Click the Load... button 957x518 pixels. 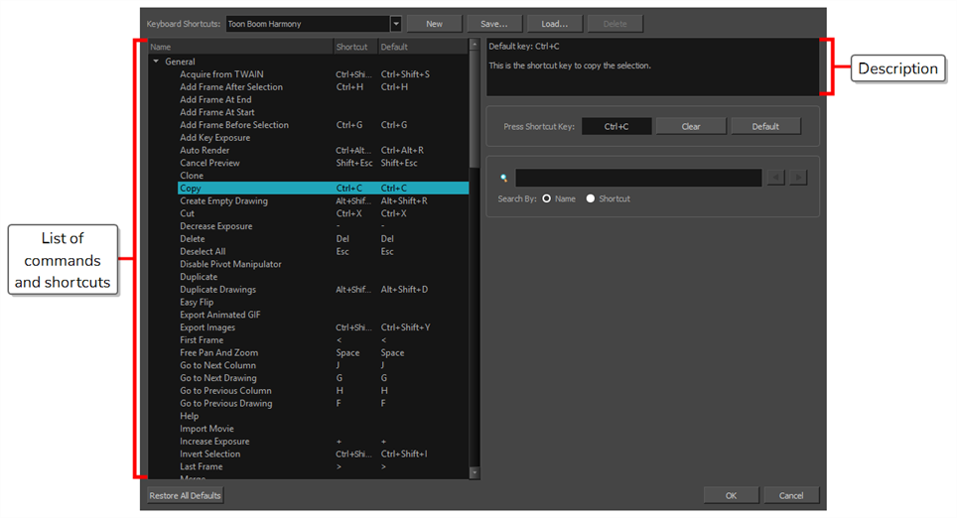click(554, 24)
